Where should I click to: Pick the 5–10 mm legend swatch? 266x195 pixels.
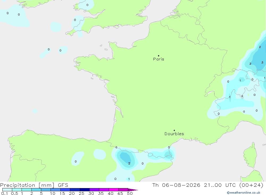pyautogui.click(x=46, y=190)
